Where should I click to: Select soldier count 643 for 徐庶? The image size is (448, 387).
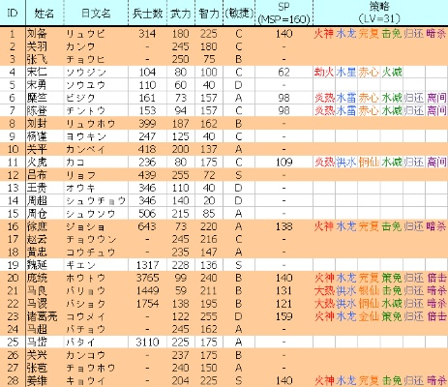[x=147, y=226]
